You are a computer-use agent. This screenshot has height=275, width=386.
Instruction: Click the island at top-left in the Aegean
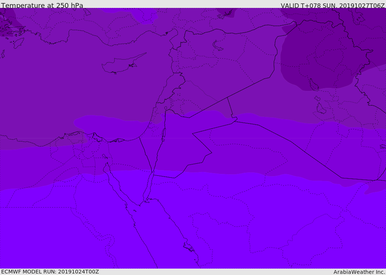point(18,43)
